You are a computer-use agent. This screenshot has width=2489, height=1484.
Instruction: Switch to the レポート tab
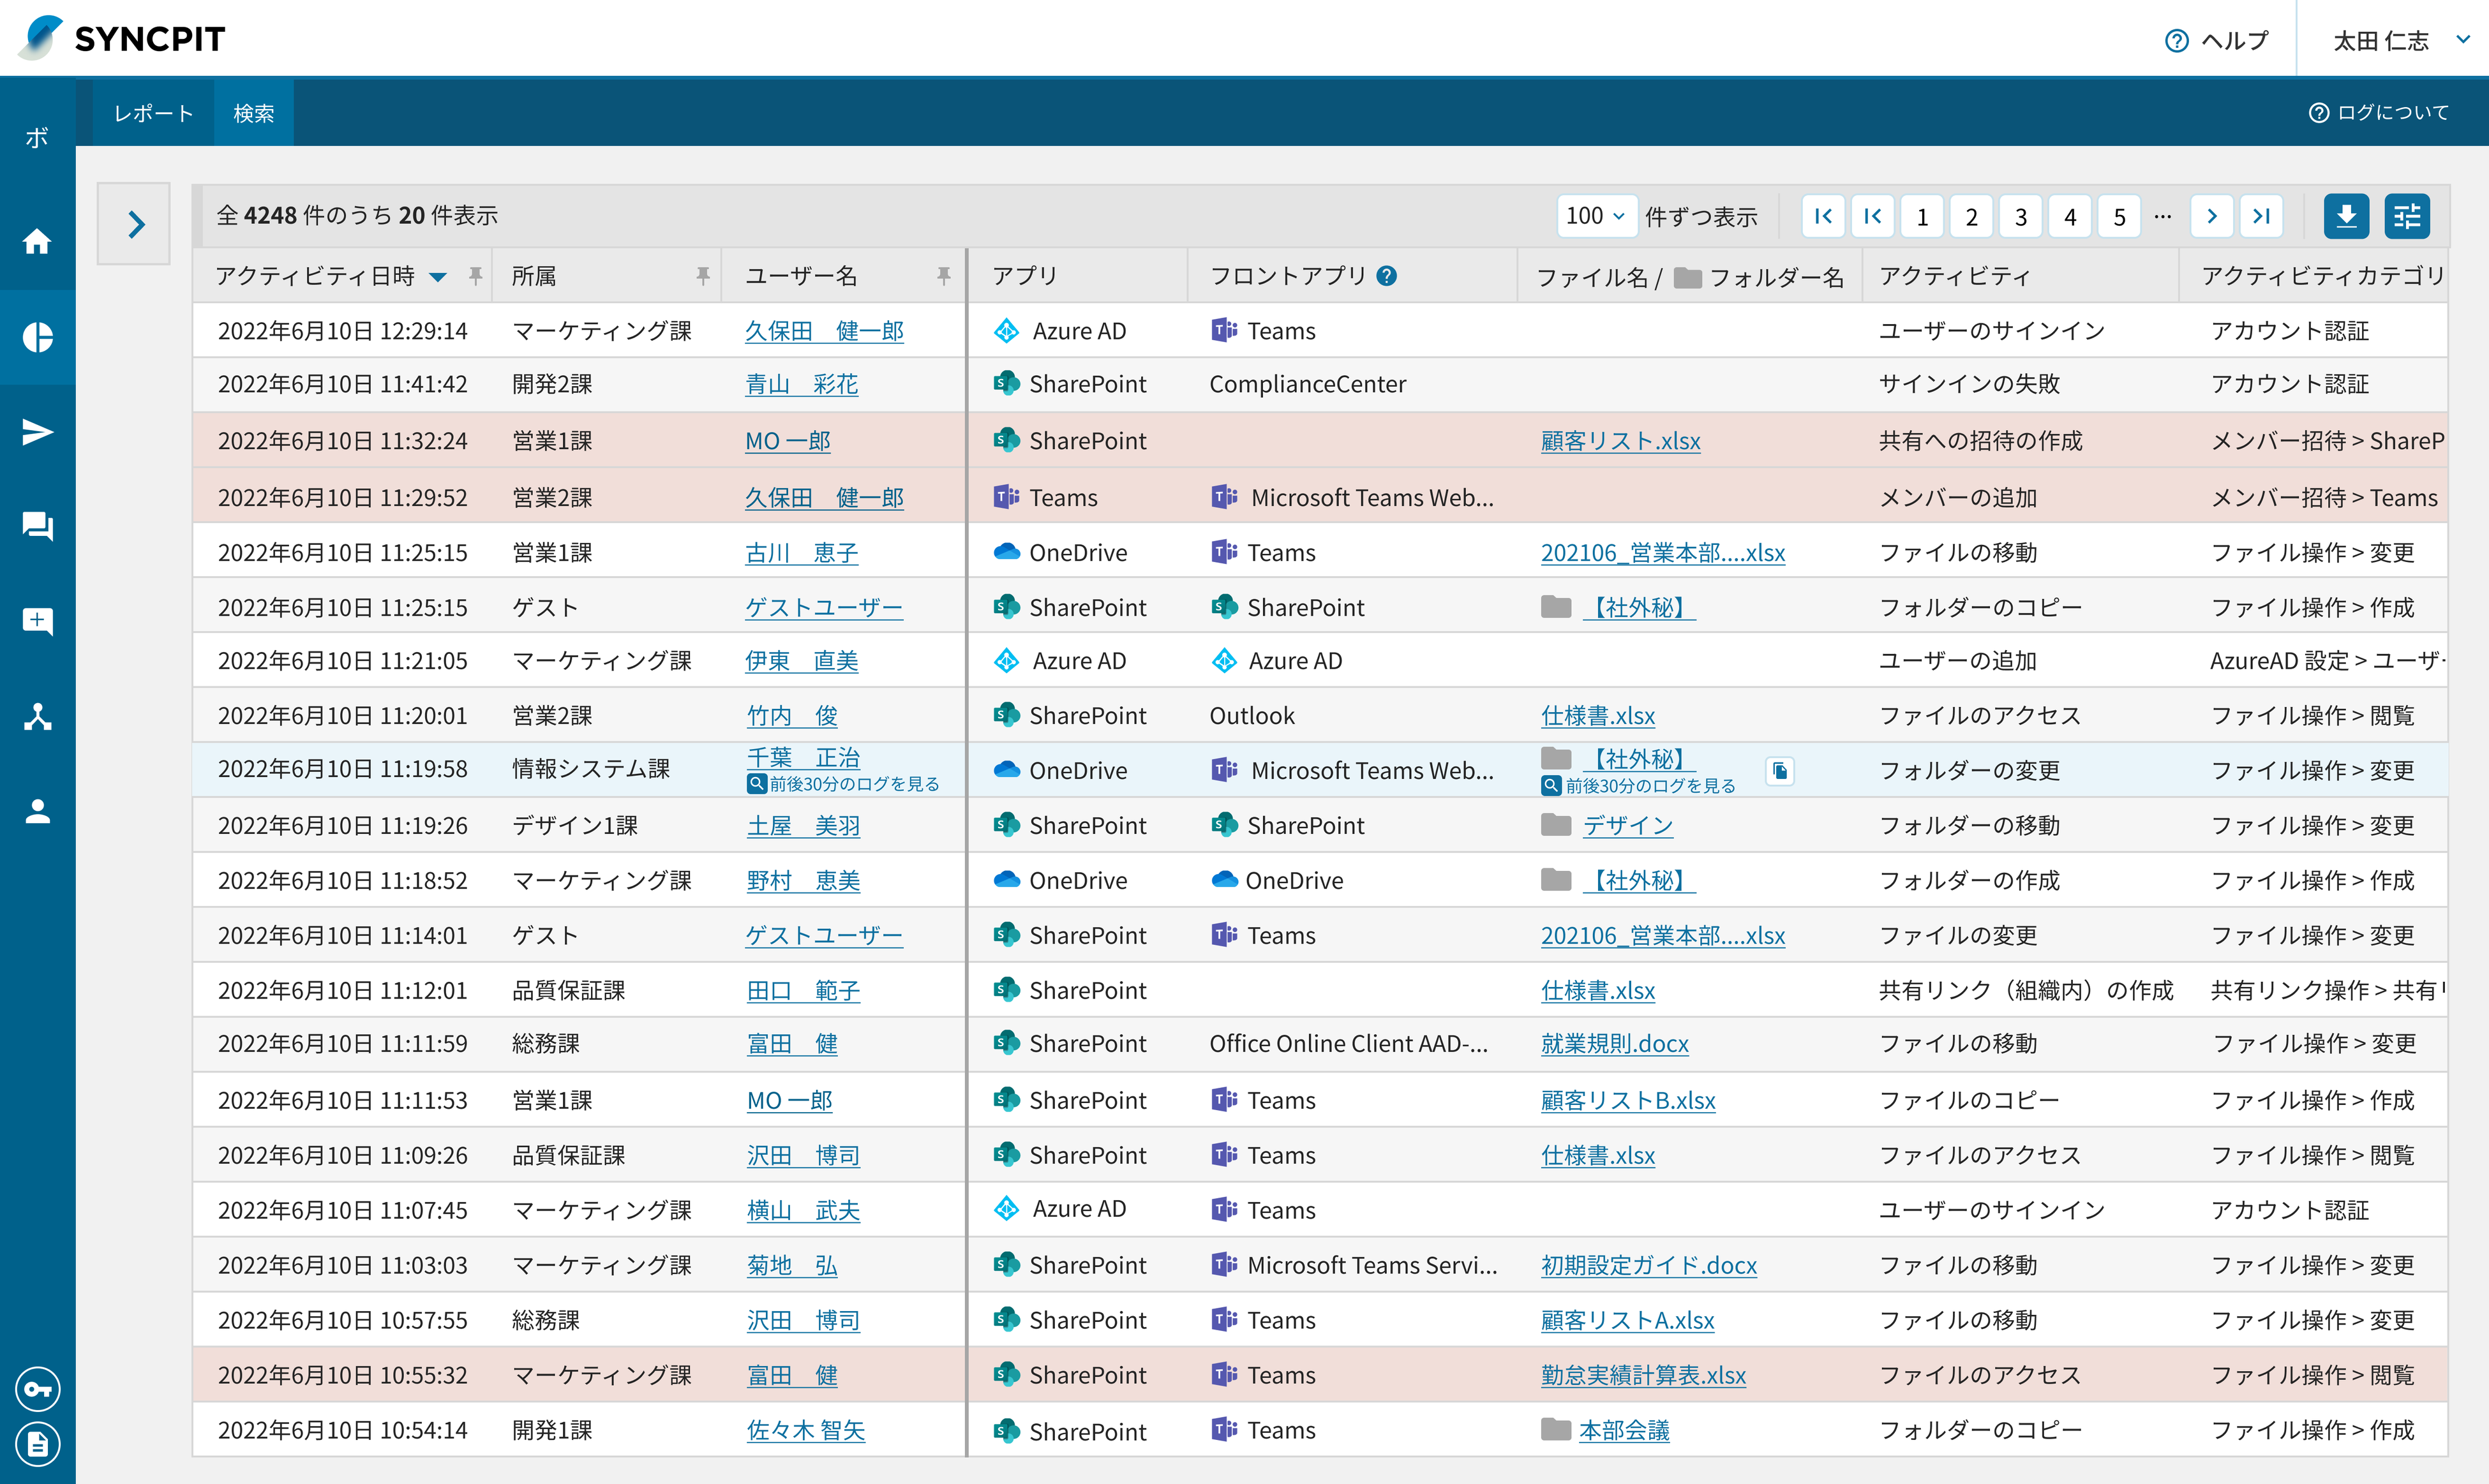[153, 113]
